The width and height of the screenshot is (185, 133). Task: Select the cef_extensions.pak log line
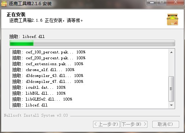[48, 64]
